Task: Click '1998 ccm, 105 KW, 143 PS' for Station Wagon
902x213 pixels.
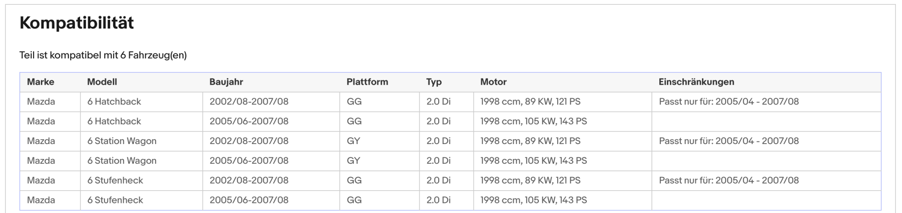Action: 534,161
